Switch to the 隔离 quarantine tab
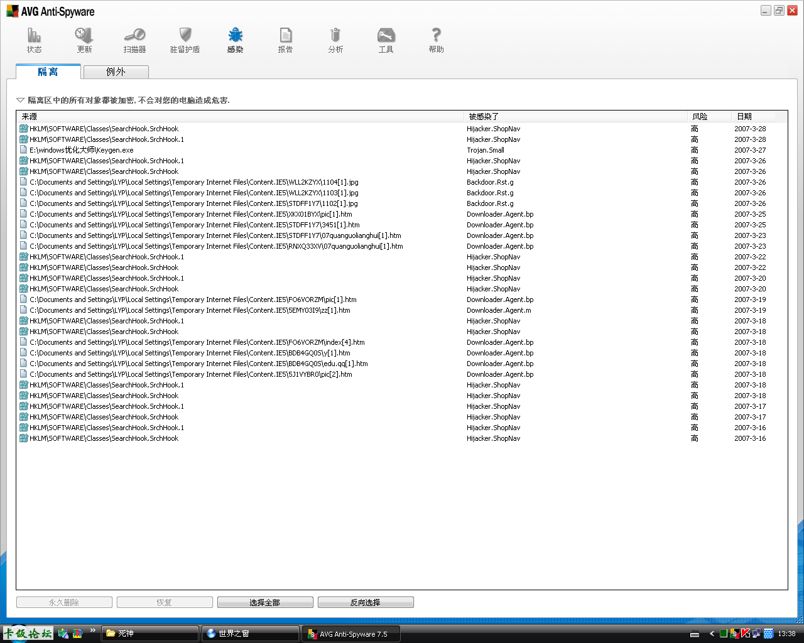 48,72
